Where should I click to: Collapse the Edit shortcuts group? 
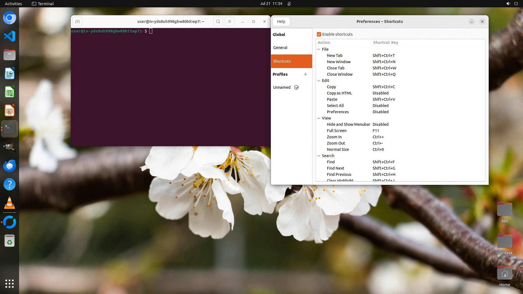(x=319, y=81)
